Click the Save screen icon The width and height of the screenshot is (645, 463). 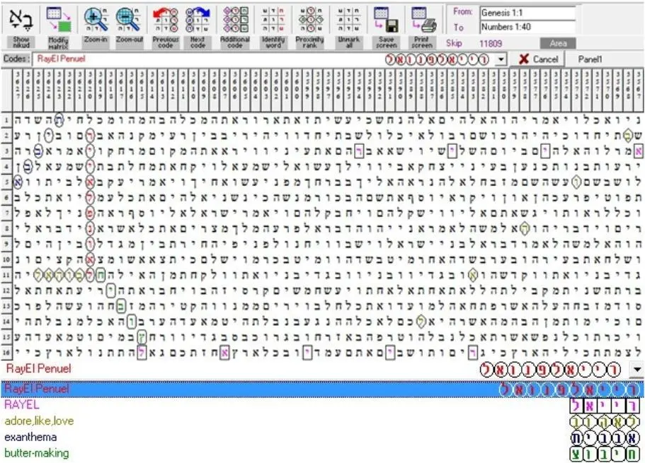point(387,20)
